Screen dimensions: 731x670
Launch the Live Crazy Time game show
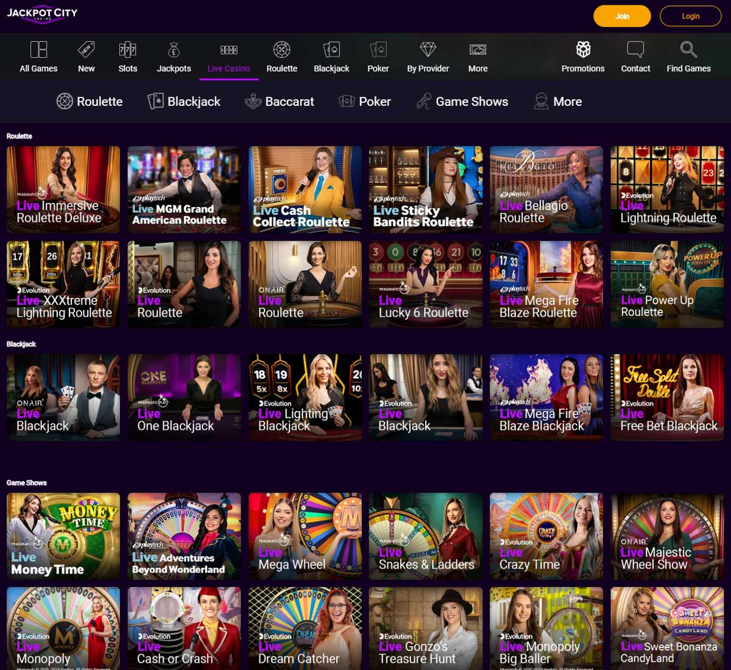(x=546, y=536)
